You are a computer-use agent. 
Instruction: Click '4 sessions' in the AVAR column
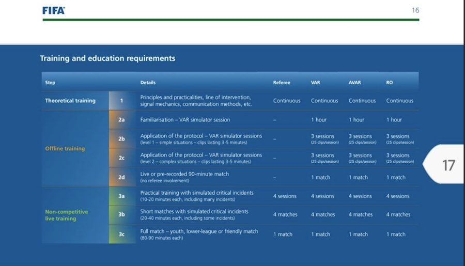(x=360, y=196)
